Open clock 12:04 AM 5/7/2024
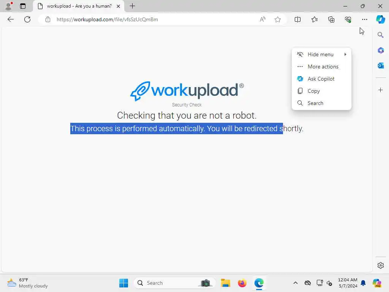This screenshot has width=389, height=292. point(348,283)
